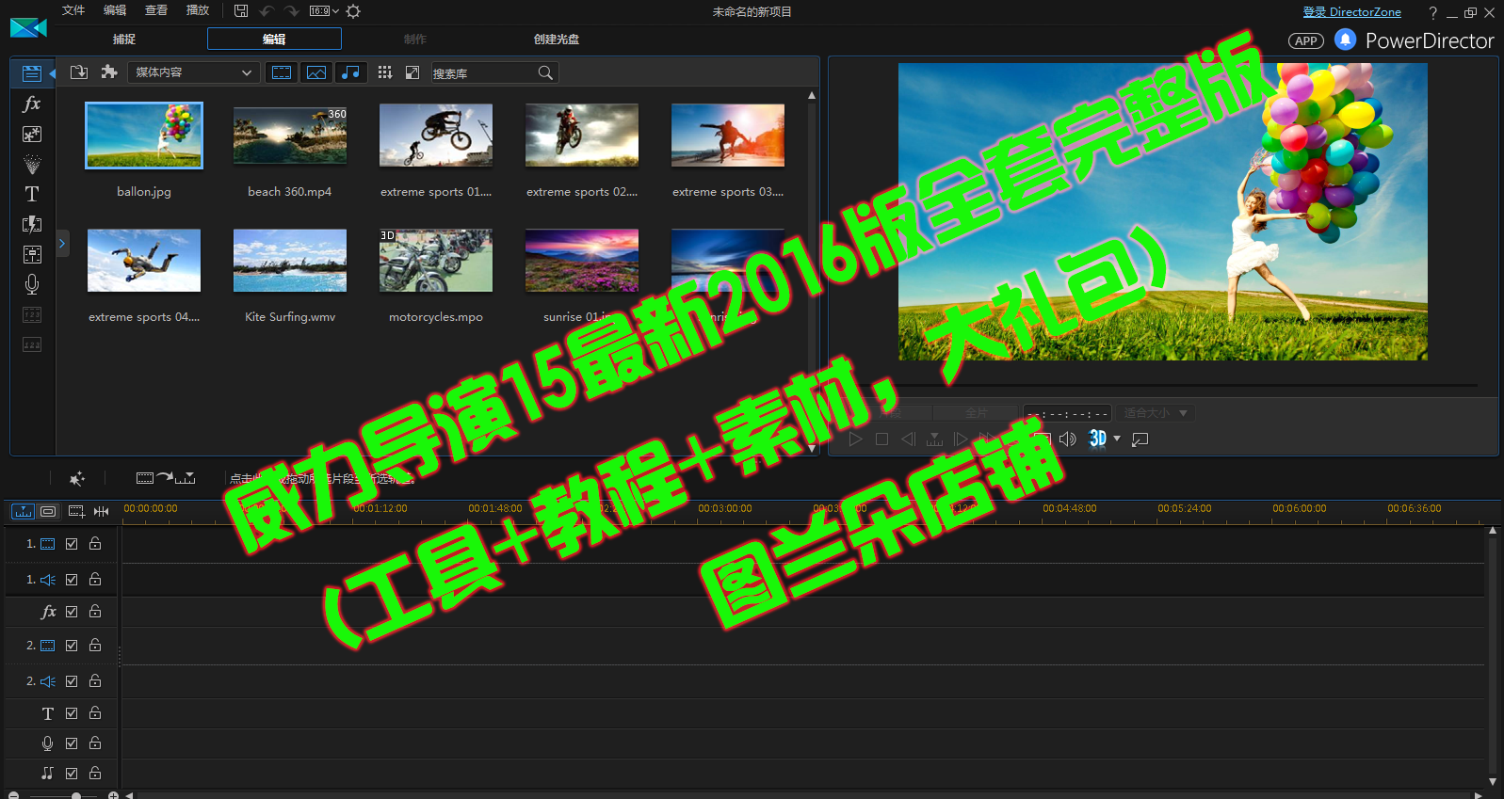Toggle audio track 1 enable checkbox
Viewport: 1504px width, 799px height.
(x=72, y=580)
